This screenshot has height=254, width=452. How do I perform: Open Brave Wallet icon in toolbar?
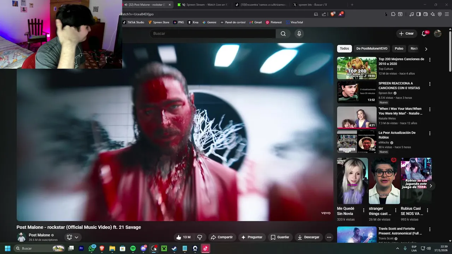[426, 14]
